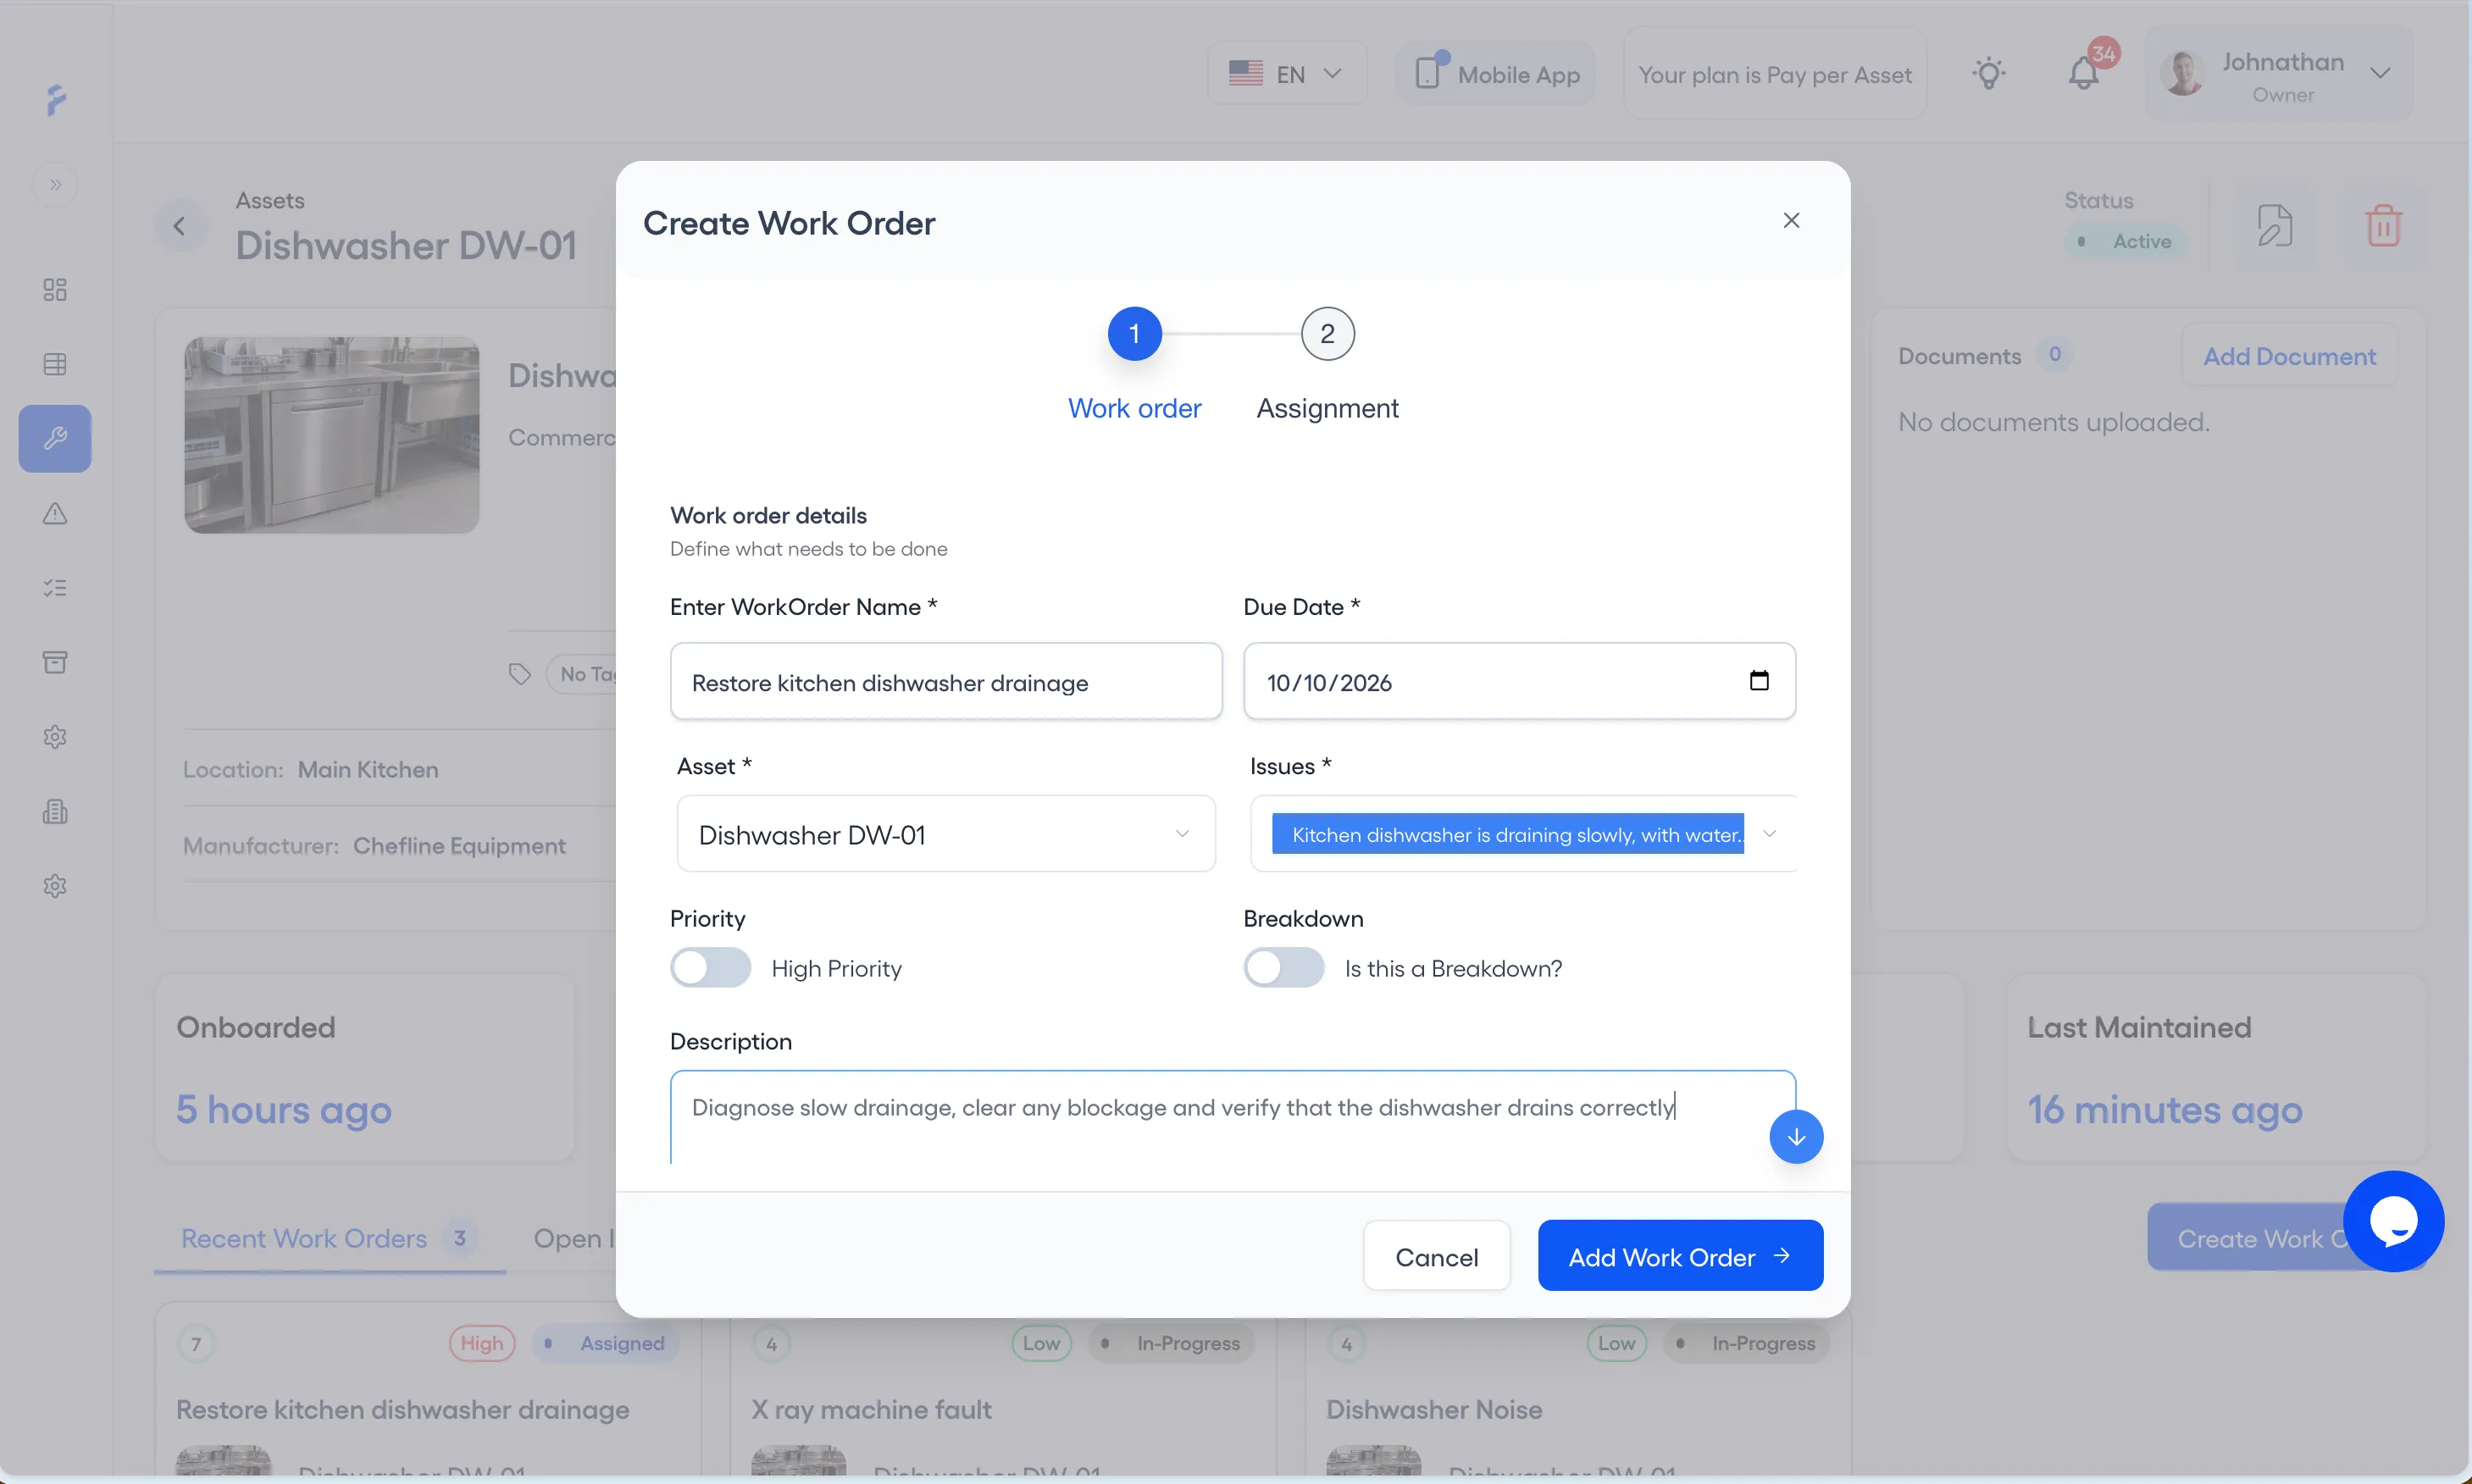Image resolution: width=2472 pixels, height=1484 pixels.
Task: Click the blue scroll-down arrow button
Action: (x=1796, y=1136)
